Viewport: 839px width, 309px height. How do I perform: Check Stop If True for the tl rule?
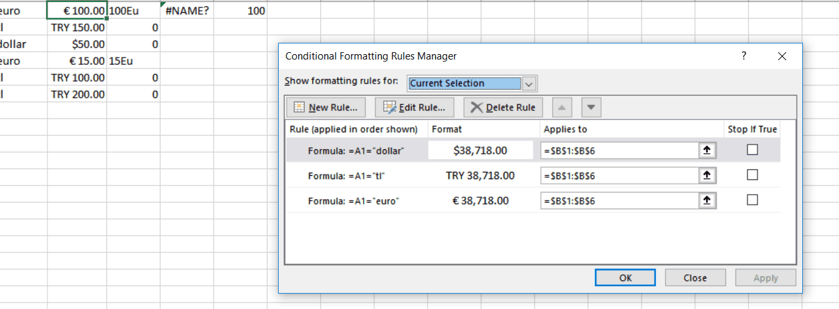(752, 175)
